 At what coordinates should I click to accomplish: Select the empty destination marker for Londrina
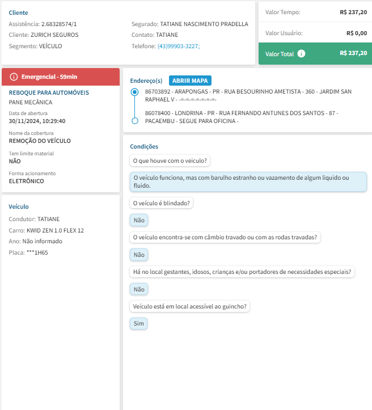[134, 121]
